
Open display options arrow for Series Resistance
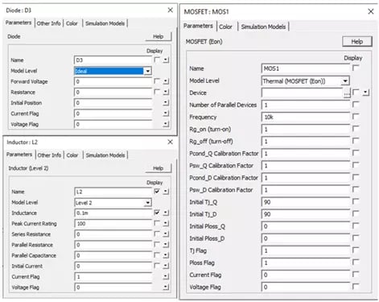pyautogui.click(x=166, y=234)
